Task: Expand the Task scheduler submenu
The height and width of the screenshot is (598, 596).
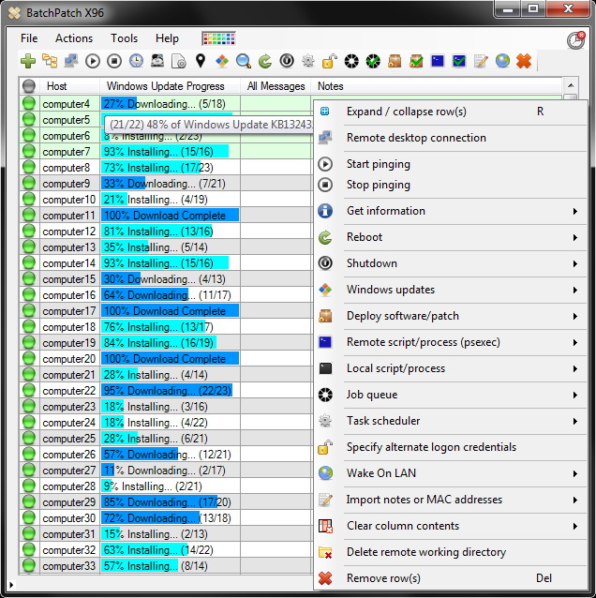Action: (451, 421)
